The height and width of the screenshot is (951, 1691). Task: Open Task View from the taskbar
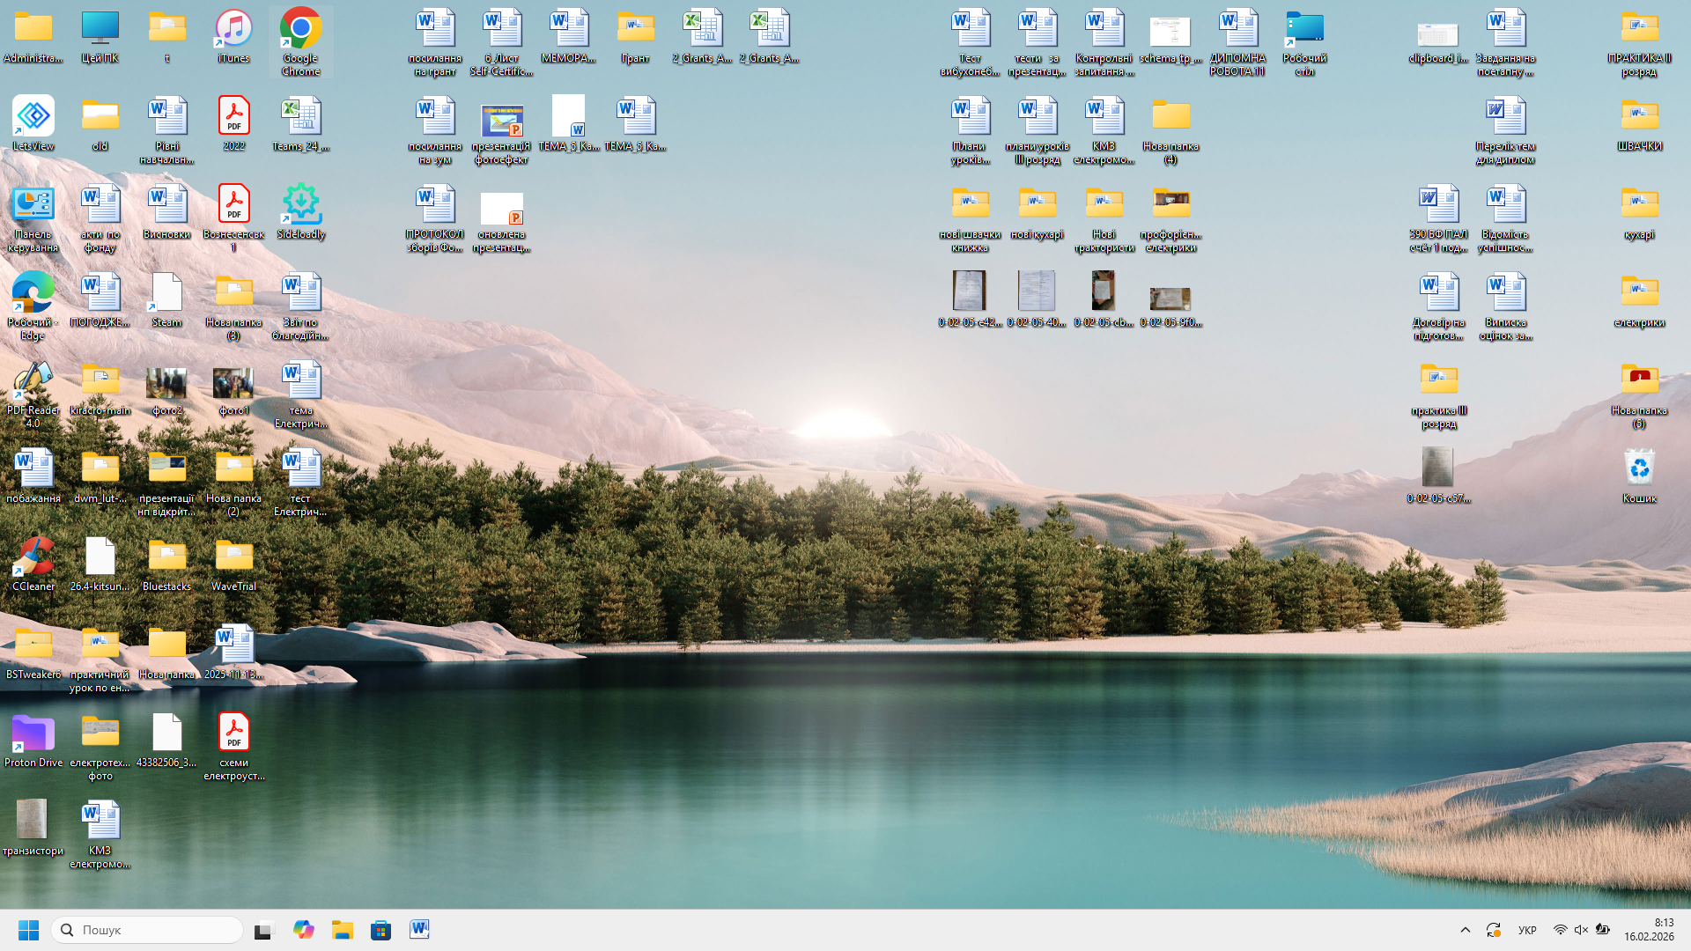[x=264, y=930]
